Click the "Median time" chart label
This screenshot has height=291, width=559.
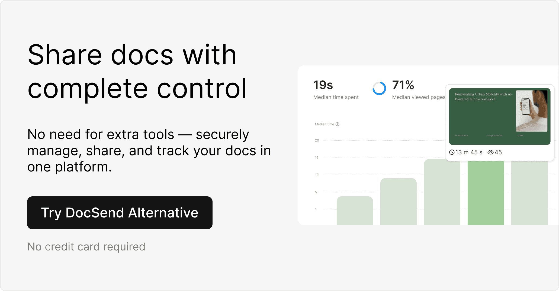coord(324,124)
